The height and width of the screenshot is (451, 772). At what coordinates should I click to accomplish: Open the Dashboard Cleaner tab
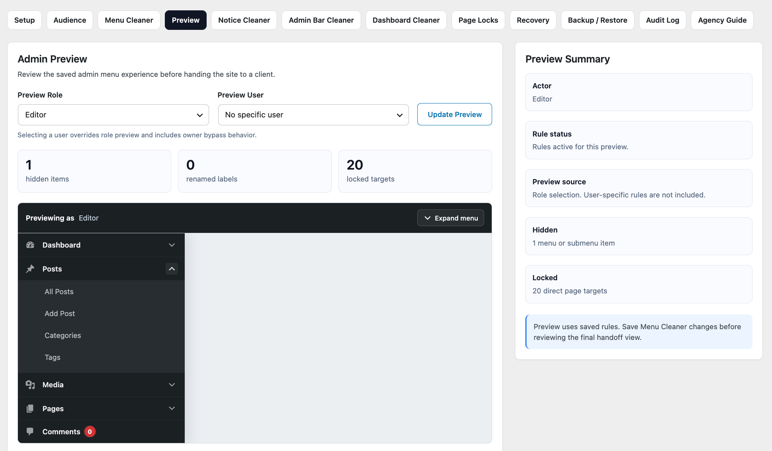click(x=406, y=20)
